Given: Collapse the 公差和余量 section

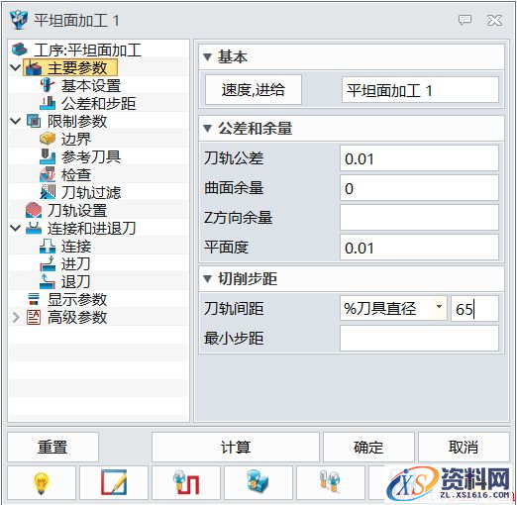Looking at the screenshot, I should pyautogui.click(x=207, y=129).
